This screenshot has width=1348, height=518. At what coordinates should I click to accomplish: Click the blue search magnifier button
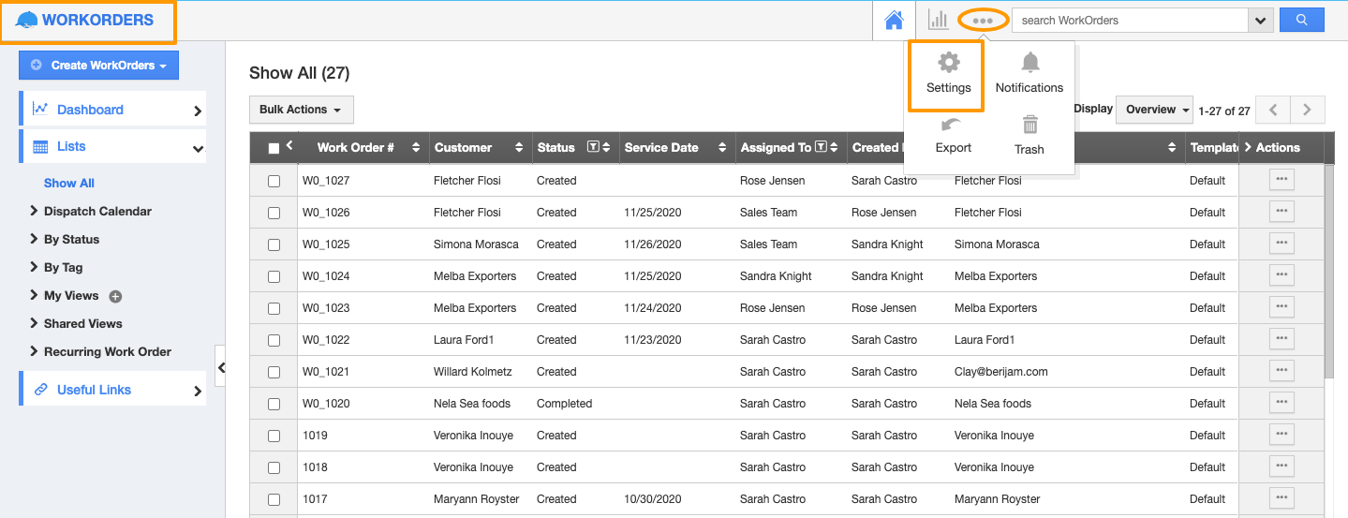click(1301, 20)
